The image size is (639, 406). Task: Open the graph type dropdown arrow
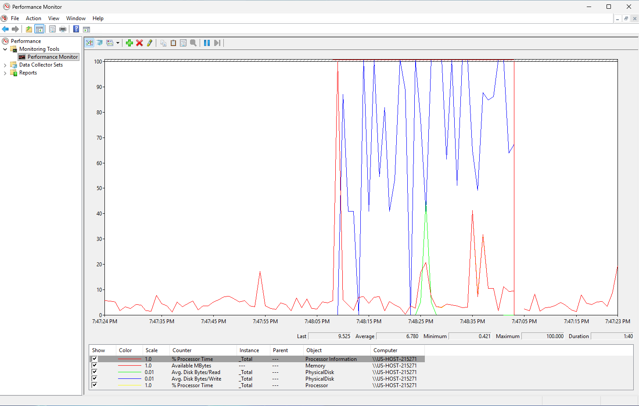tap(118, 43)
